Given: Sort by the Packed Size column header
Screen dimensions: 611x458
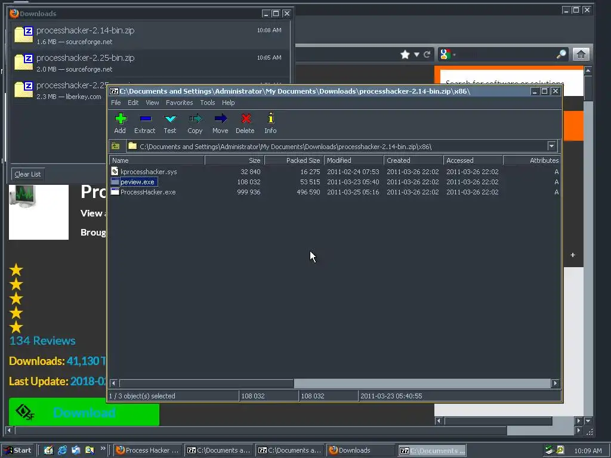Looking at the screenshot, I should tap(294, 160).
